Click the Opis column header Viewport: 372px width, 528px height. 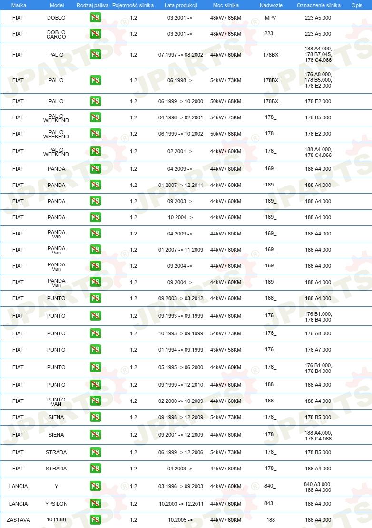357,5
